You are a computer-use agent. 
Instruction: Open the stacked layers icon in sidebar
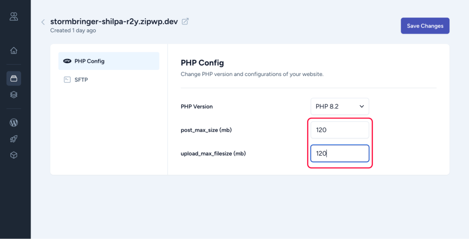pyautogui.click(x=14, y=95)
